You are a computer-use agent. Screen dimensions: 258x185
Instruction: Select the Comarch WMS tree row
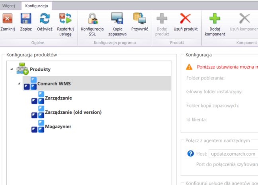(97, 83)
